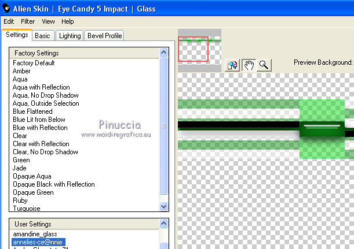Click the navigator thumbnail red view box
This screenshot has width=354, height=249.
193,49
